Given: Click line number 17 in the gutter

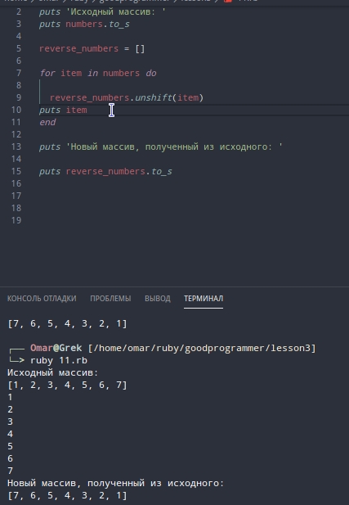Looking at the screenshot, I should (x=16, y=196).
